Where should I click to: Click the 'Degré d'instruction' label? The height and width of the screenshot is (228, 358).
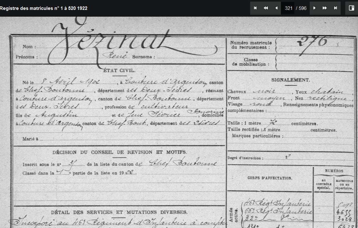pyautogui.click(x=246, y=158)
